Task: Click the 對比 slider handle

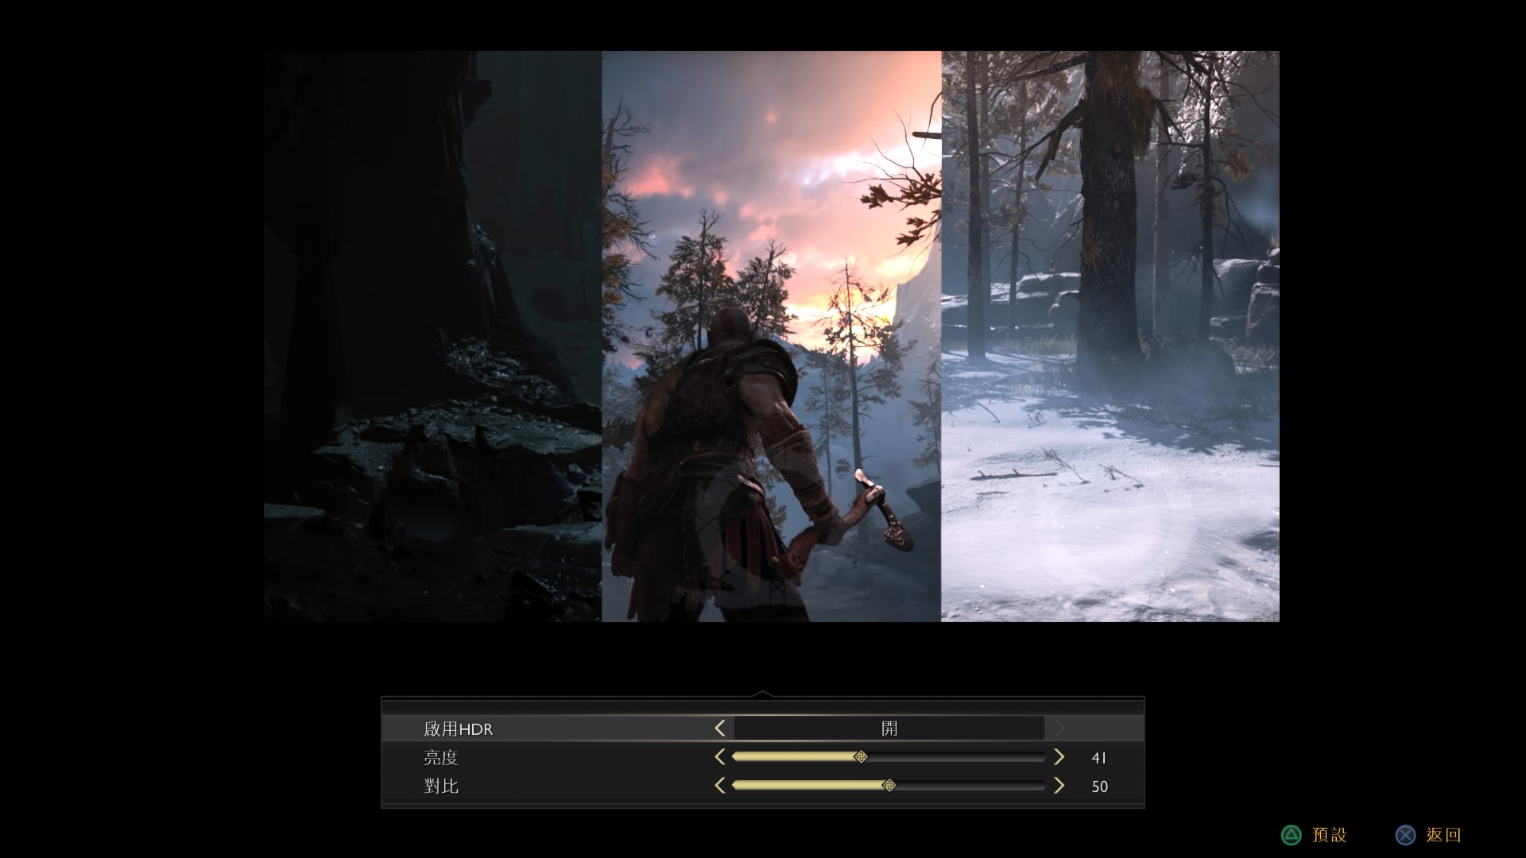Action: (889, 786)
